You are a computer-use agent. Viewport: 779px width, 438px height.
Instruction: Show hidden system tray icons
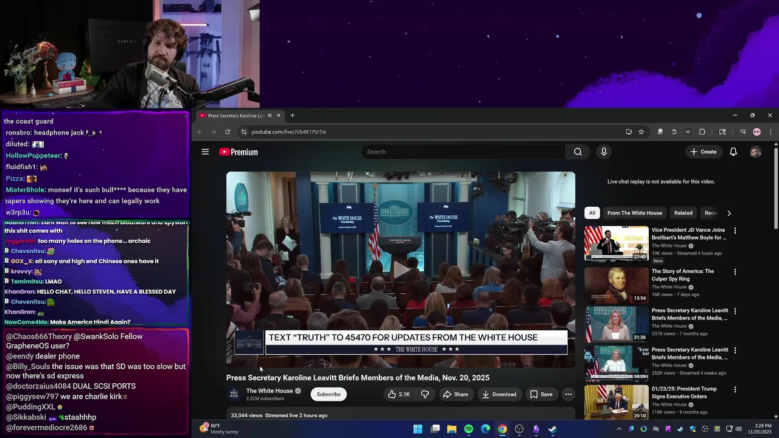click(x=619, y=429)
